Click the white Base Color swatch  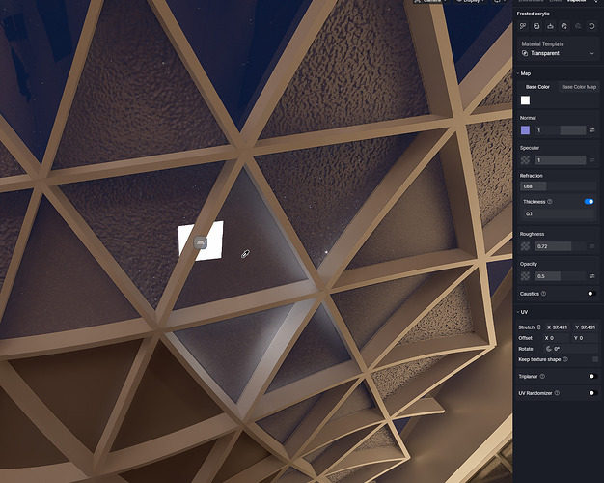tap(526, 100)
